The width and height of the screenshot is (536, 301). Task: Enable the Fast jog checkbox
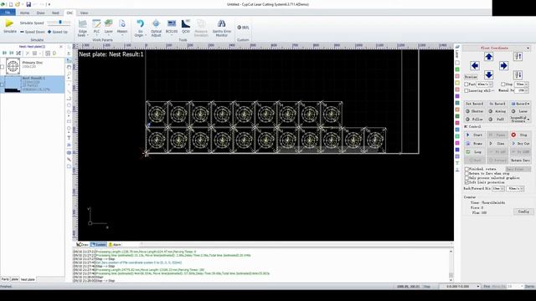tap(466, 84)
